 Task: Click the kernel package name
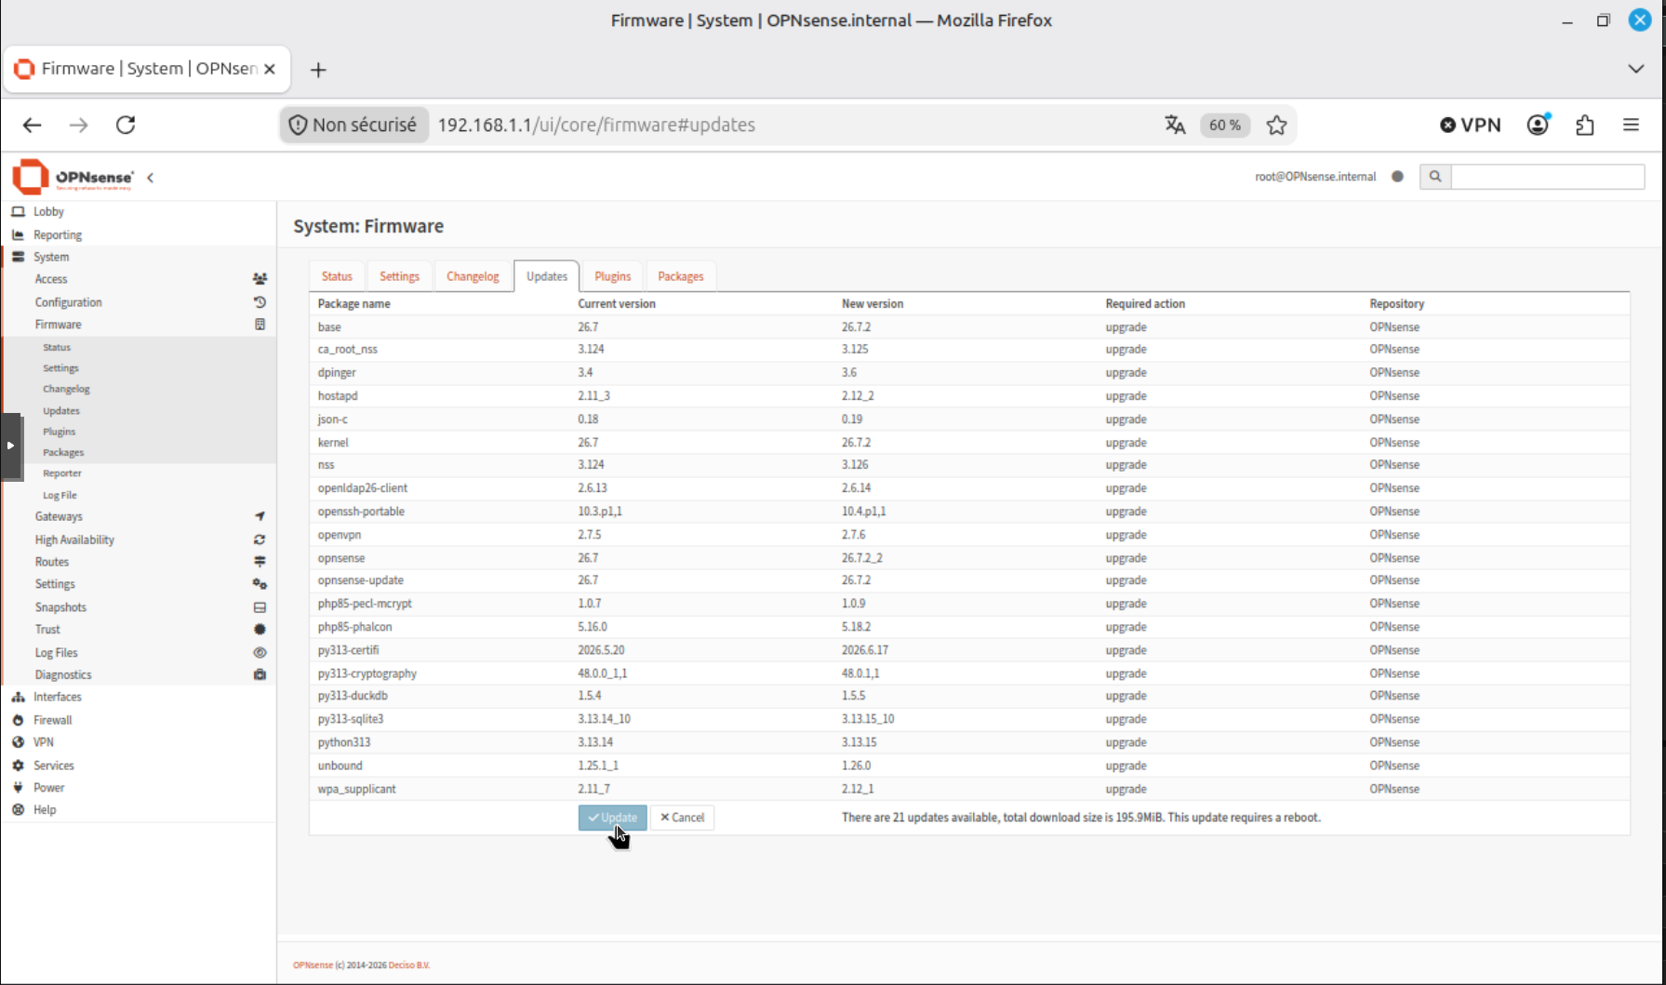pyautogui.click(x=333, y=443)
